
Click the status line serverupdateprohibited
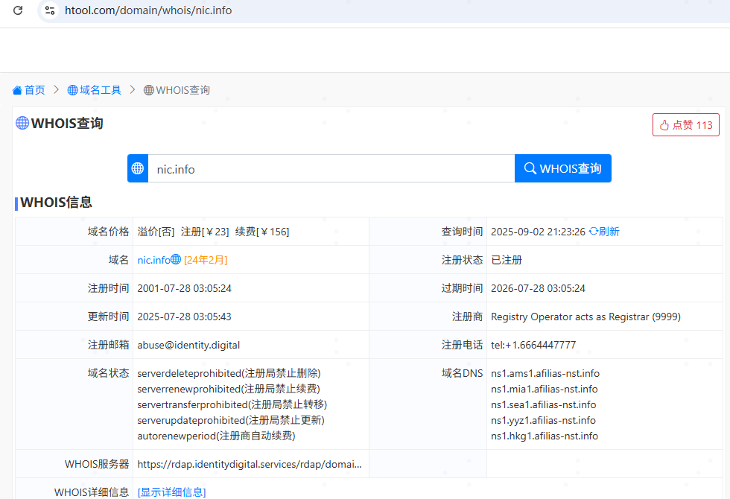(231, 420)
